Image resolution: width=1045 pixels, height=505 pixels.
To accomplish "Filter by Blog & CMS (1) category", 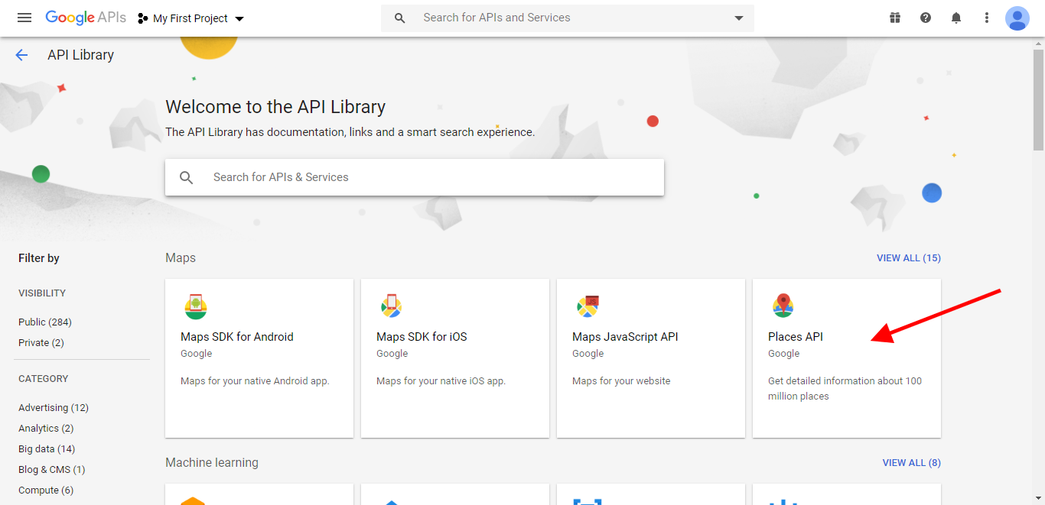I will click(52, 470).
